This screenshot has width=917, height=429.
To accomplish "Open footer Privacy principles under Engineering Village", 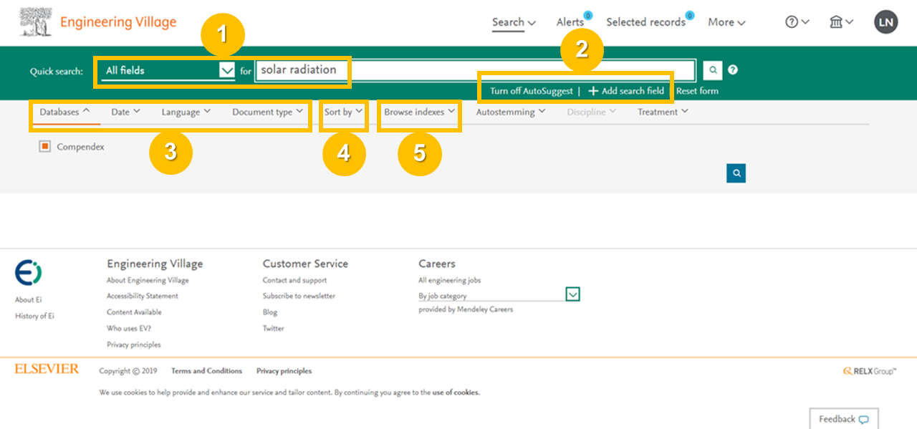I will [134, 344].
